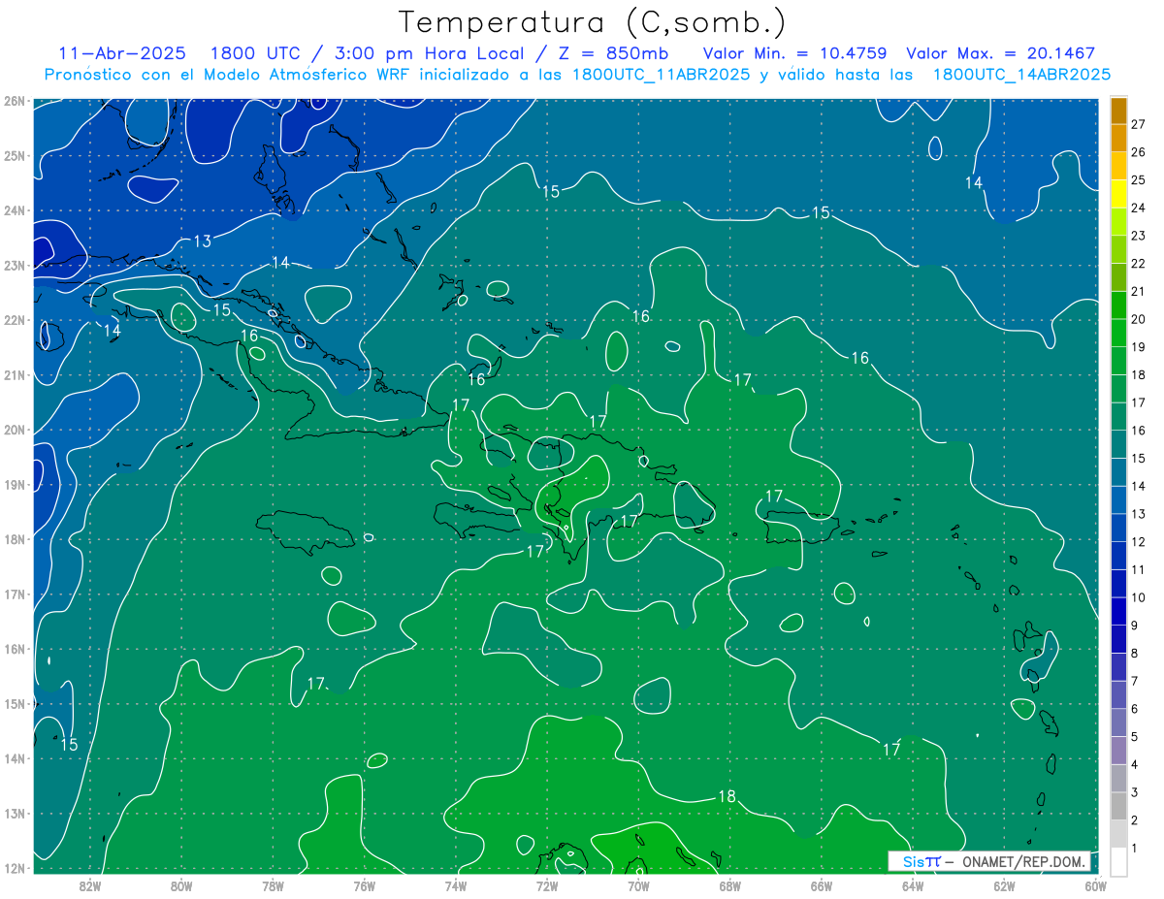The image size is (1164, 899).
Task: Click the 26N latitude axis label
Action: 15,101
